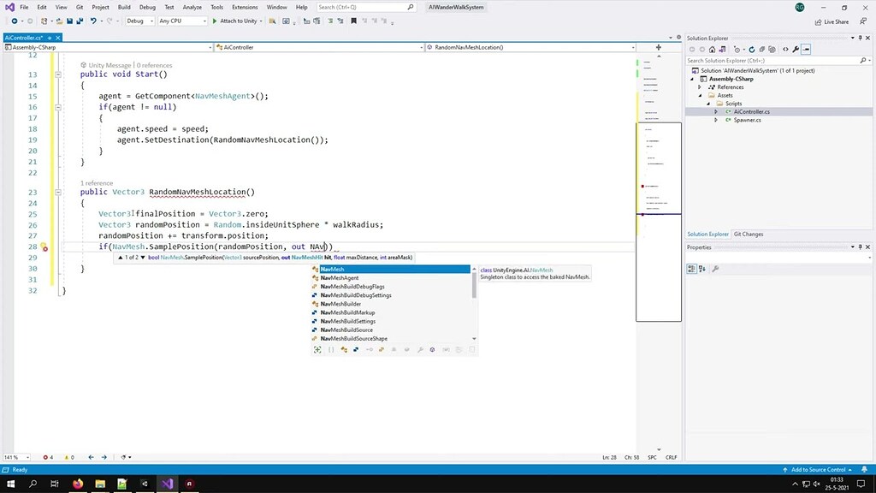
Task: Pin the Solution Explorer panel
Action: tap(860, 38)
